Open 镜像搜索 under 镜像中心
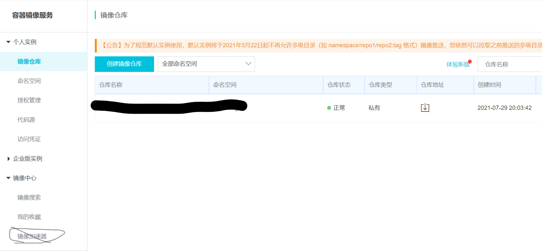 click(29, 198)
